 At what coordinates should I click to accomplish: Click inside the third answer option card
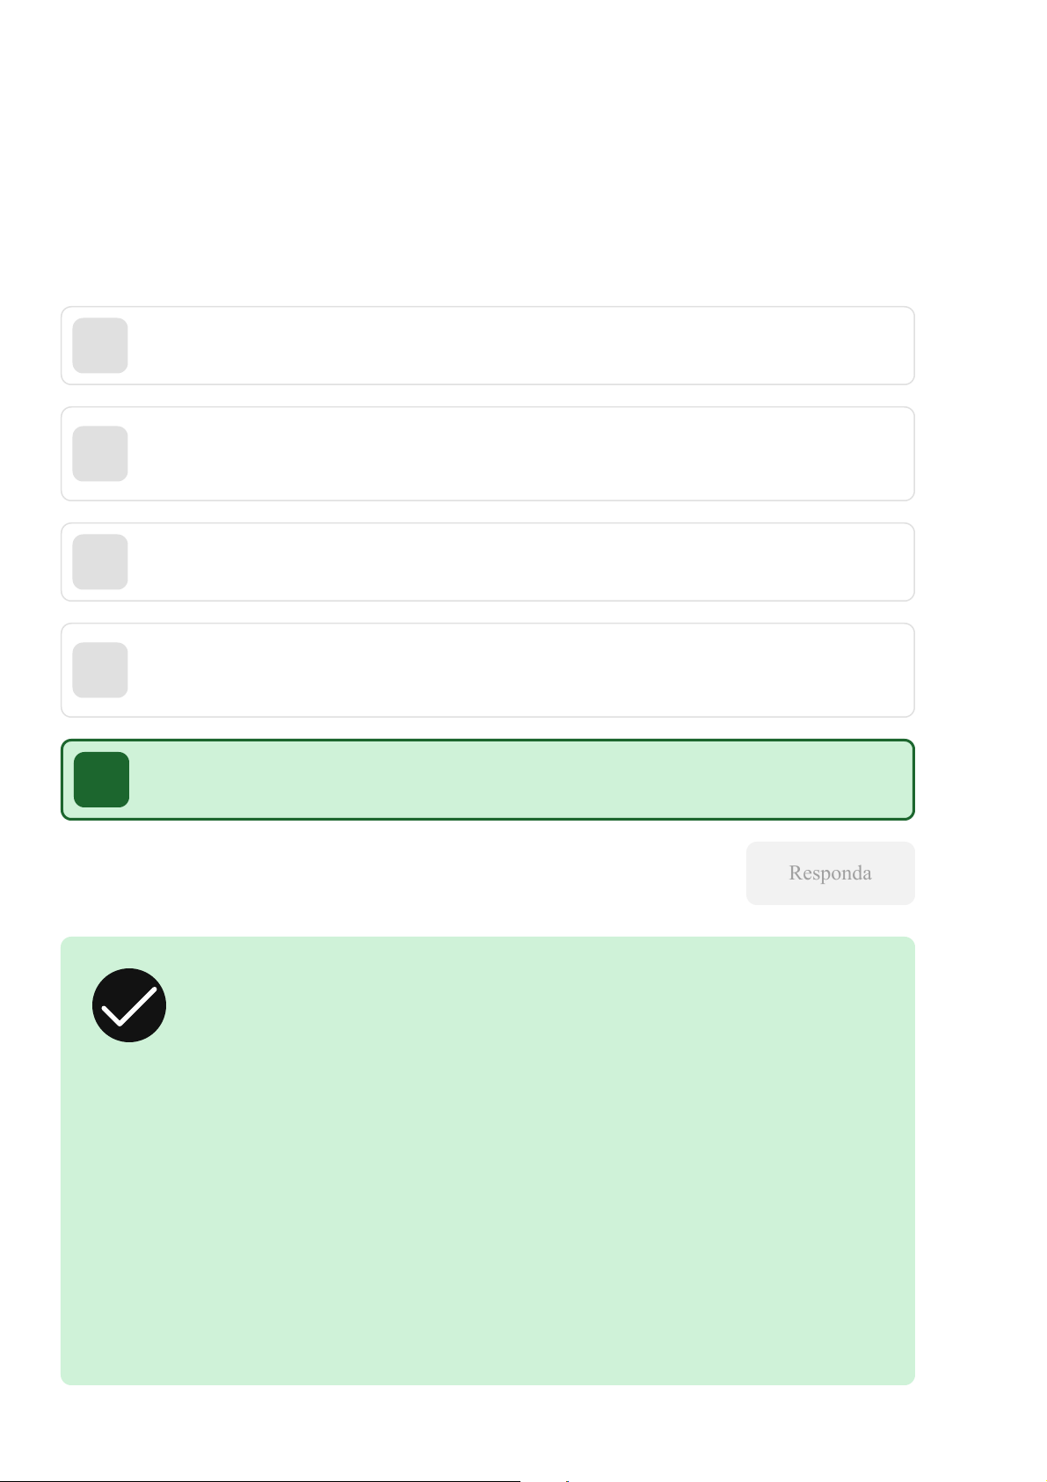tap(519, 562)
